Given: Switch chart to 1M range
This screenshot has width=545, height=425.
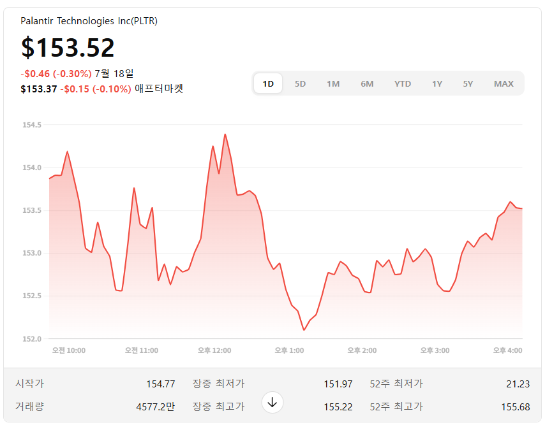Looking at the screenshot, I should 333,84.
